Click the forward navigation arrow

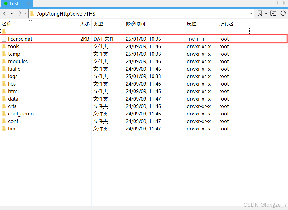pos(19,13)
